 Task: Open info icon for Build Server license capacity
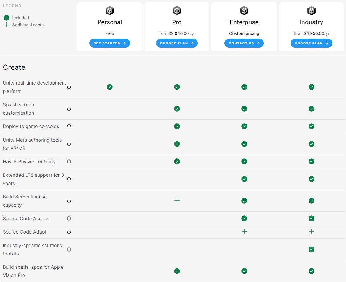(69, 201)
